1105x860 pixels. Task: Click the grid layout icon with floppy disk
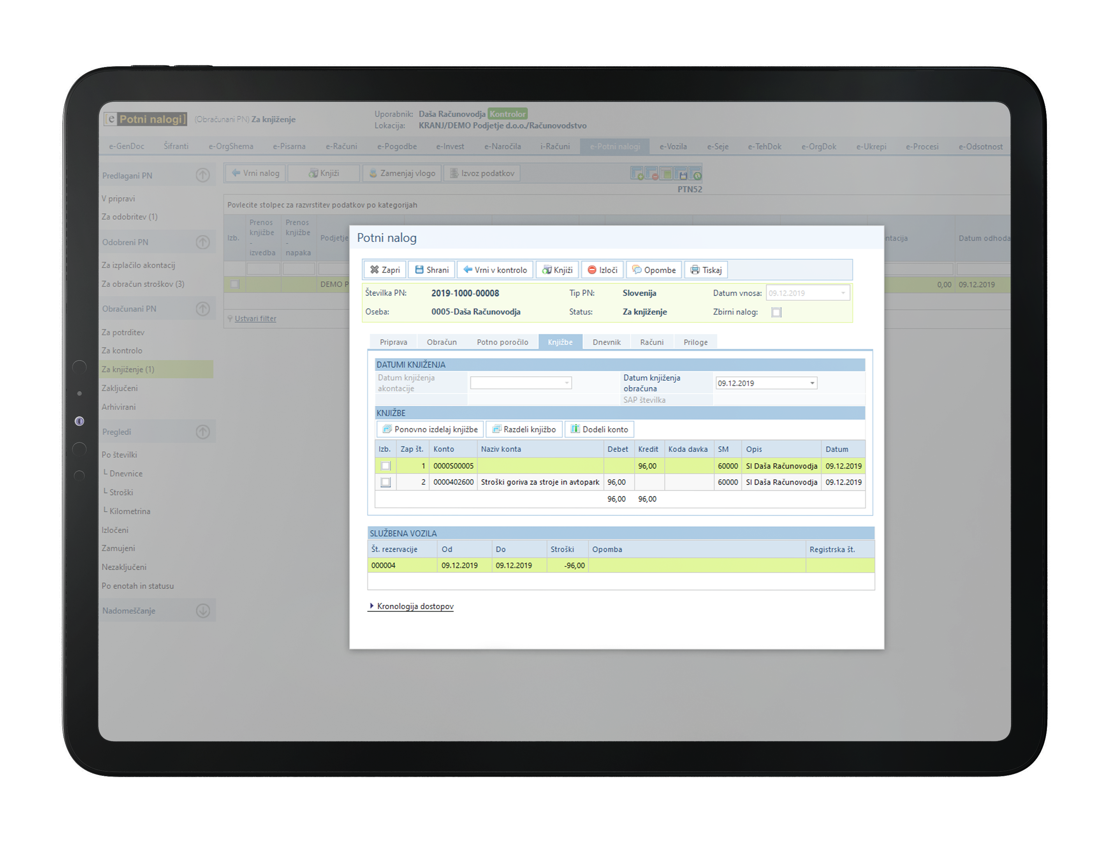point(681,174)
